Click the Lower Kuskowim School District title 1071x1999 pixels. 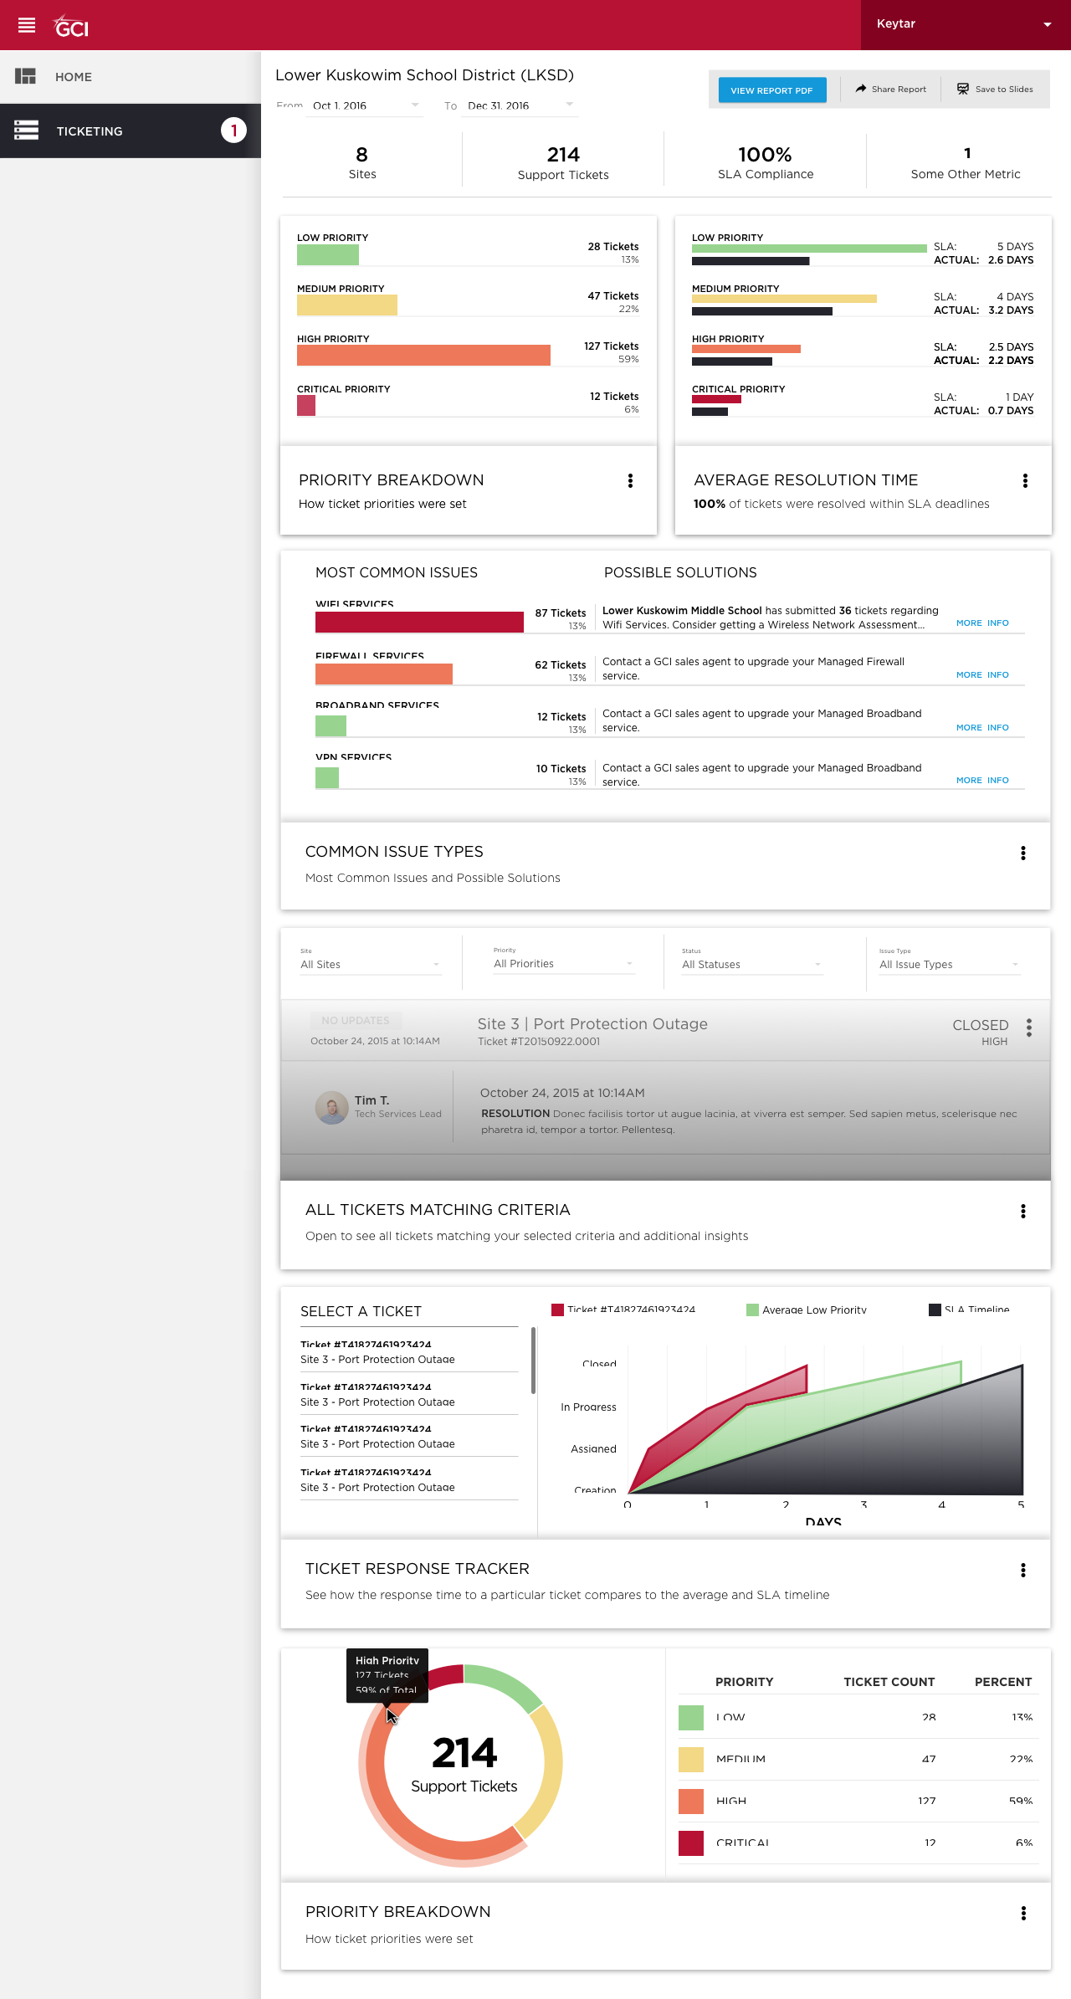(x=424, y=74)
